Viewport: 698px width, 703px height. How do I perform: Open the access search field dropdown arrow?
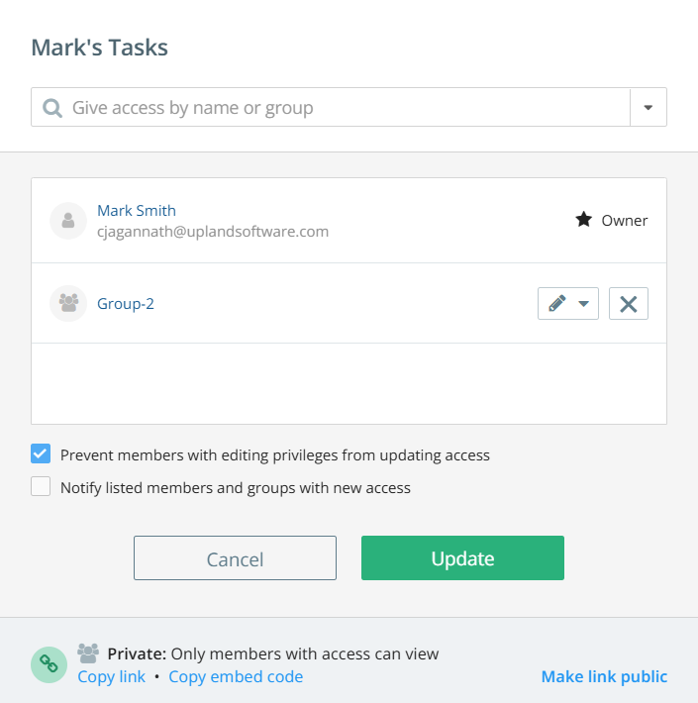click(648, 107)
